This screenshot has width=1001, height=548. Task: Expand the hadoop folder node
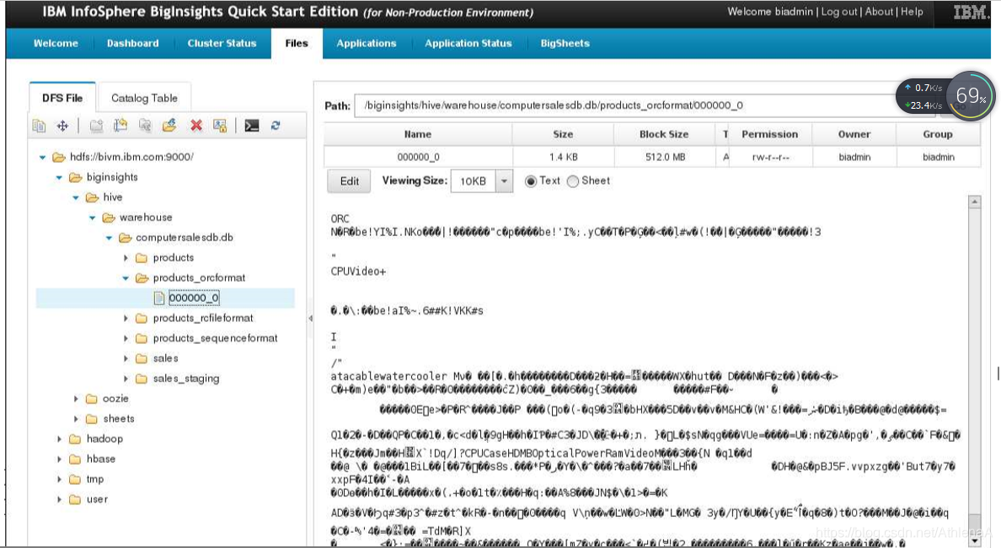[59, 438]
